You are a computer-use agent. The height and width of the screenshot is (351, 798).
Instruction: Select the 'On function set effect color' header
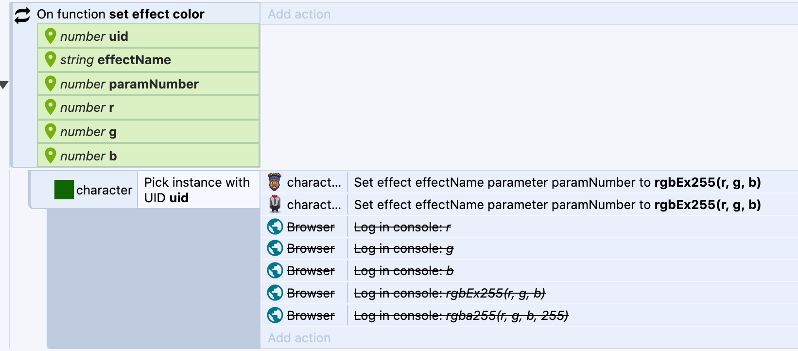121,14
